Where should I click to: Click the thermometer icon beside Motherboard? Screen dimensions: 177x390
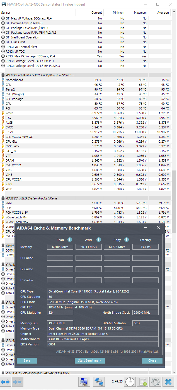(x=3, y=80)
